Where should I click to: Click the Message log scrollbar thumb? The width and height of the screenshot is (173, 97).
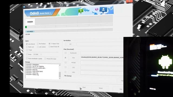[60, 75]
